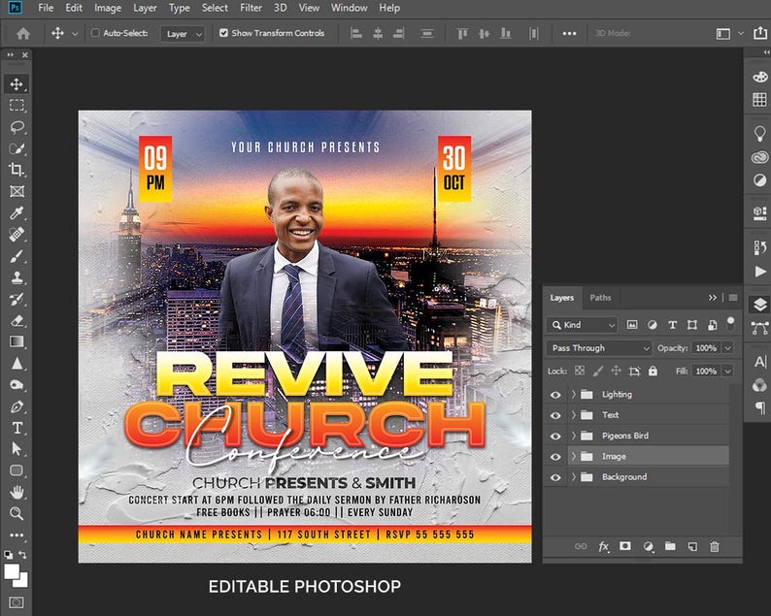Viewport: 771px width, 616px height.
Task: Hide the Image group layer
Action: [x=555, y=456]
